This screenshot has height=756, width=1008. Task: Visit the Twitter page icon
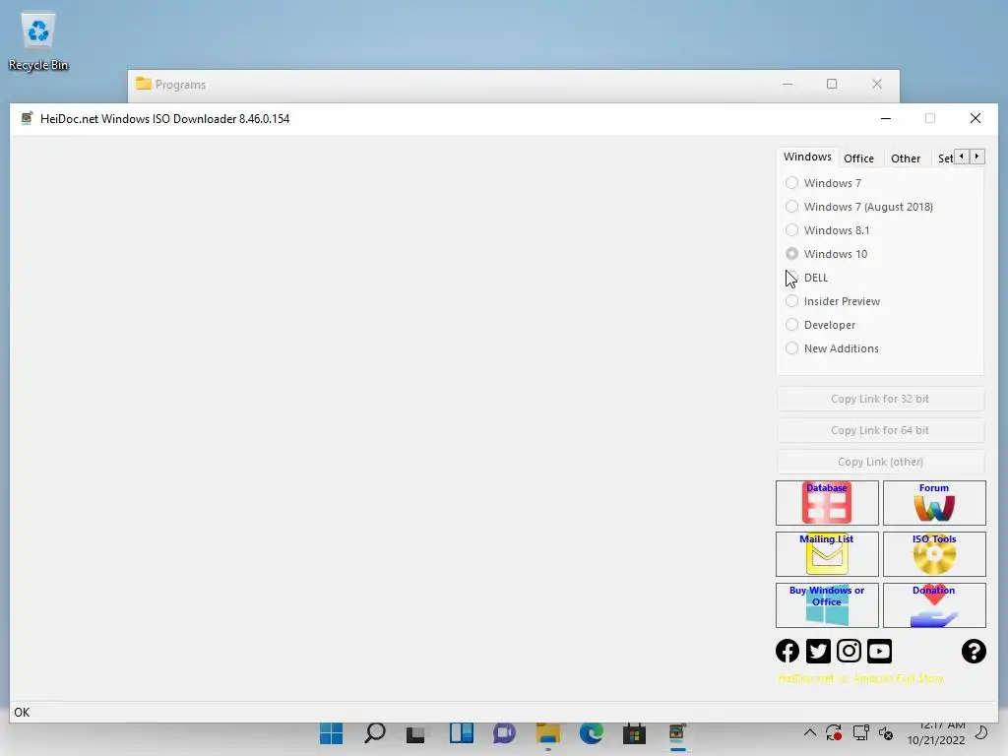click(x=818, y=651)
